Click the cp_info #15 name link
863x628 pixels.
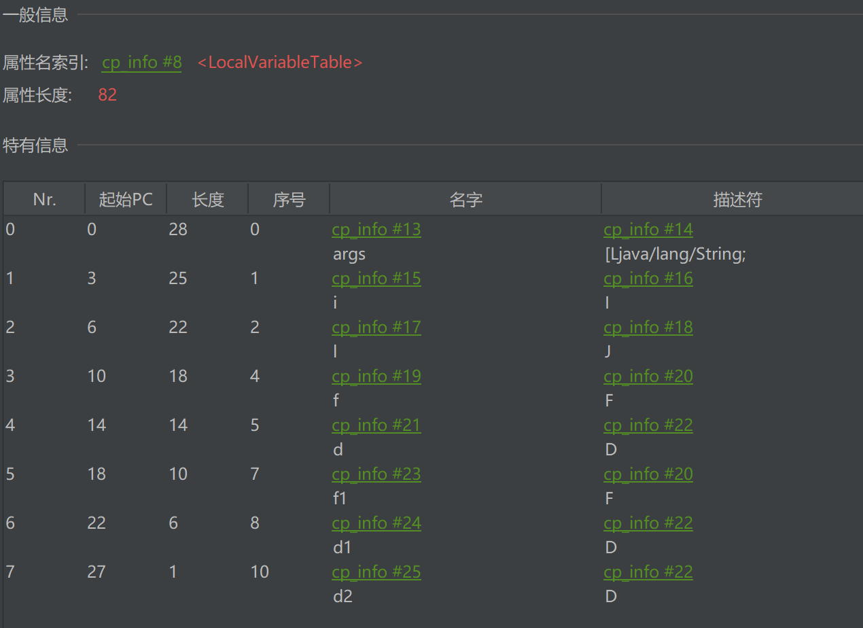pyautogui.click(x=376, y=279)
